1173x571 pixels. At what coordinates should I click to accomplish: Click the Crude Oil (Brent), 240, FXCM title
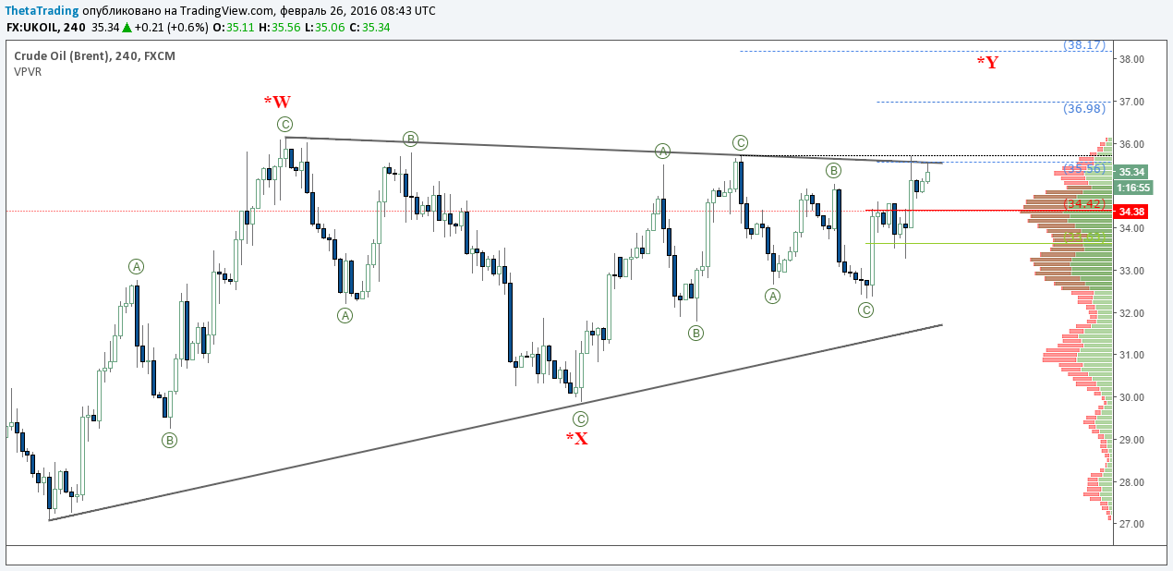pyautogui.click(x=94, y=55)
